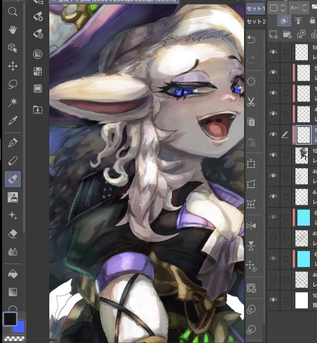The image size is (317, 343).
Task: Show the hidden layer between the cyan layers
Action: click(273, 238)
